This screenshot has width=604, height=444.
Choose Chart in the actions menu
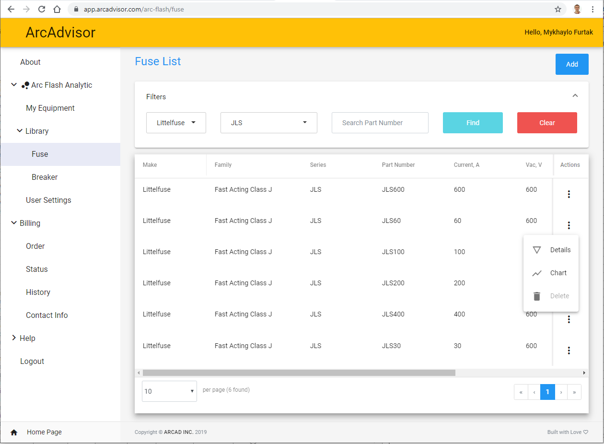click(x=551, y=273)
